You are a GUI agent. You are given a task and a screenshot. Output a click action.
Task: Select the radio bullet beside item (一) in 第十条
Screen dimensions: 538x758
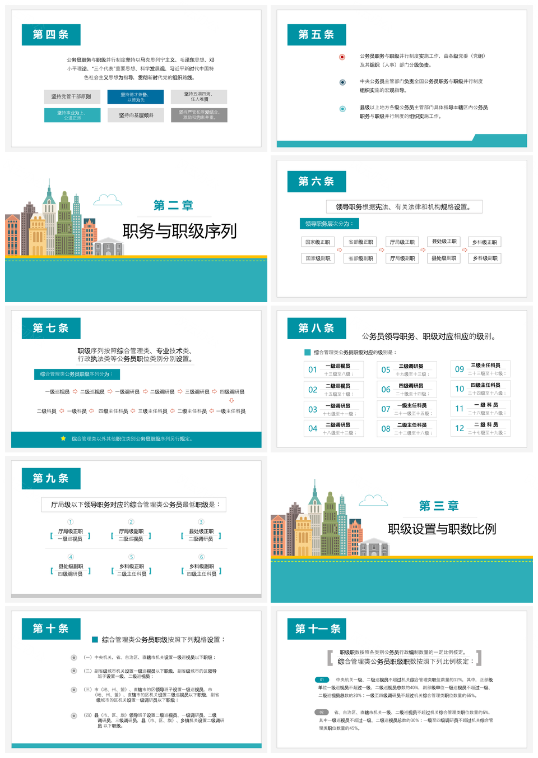click(x=73, y=657)
